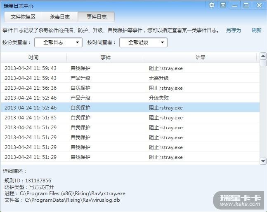Sort by the 结果 column header
The width and height of the screenshot is (267, 212).
pos(201,57)
